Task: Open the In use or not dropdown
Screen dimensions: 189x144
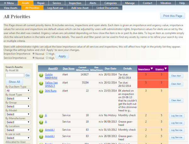Action: tap(18, 138)
